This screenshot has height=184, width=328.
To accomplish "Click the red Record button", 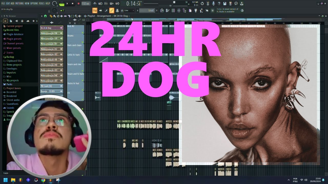I will click(x=78, y=4).
